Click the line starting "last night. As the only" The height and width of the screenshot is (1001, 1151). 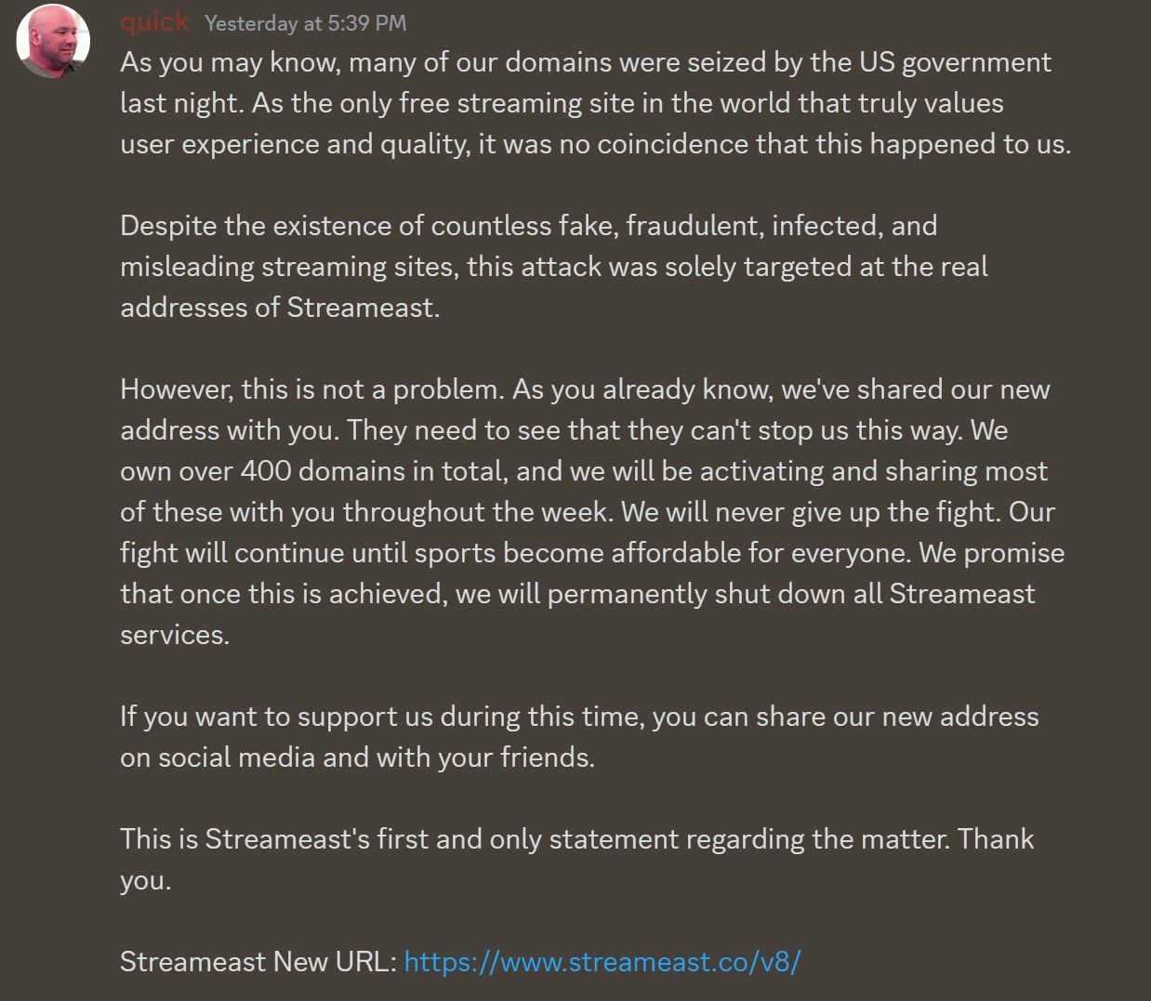(x=562, y=103)
